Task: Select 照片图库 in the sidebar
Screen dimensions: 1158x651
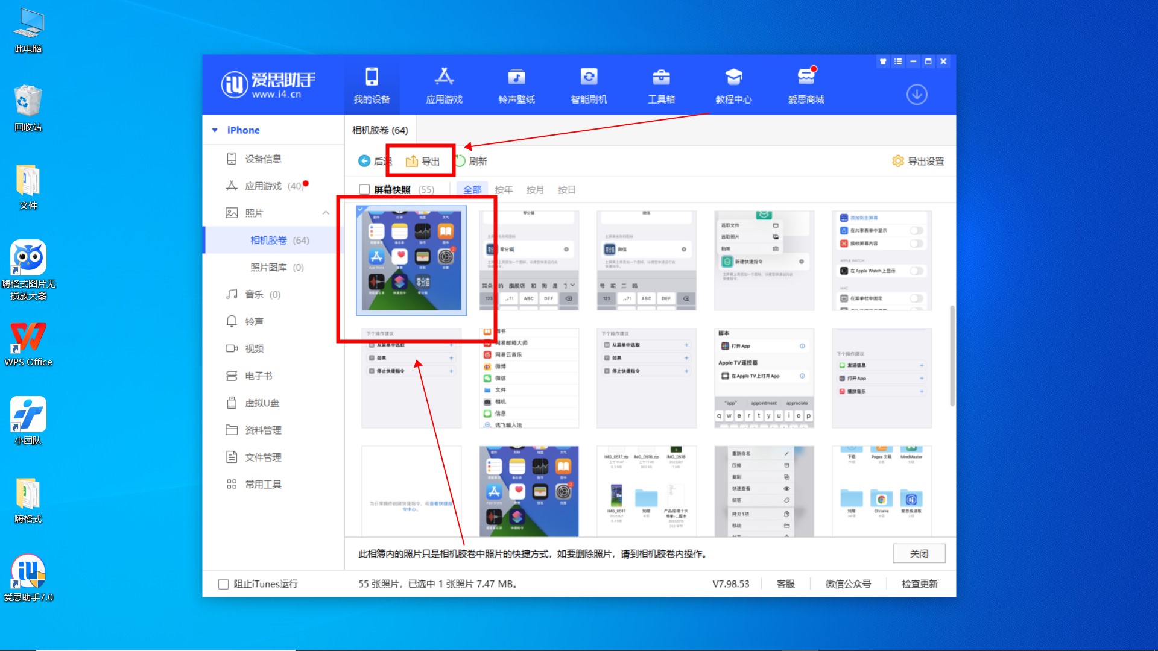Action: (268, 267)
